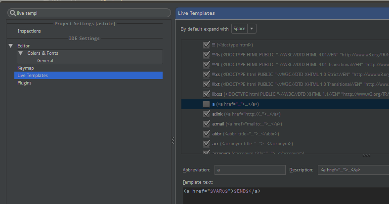The width and height of the screenshot is (389, 204).
Task: Collapse the Editor settings group
Action: tap(10, 46)
